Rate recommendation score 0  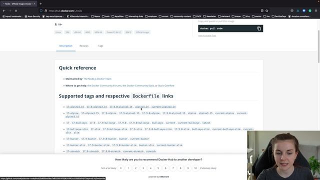(121, 168)
